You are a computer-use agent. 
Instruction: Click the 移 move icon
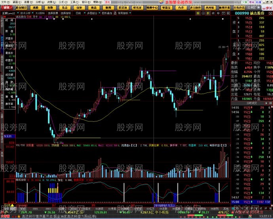pyautogui.click(x=218, y=13)
